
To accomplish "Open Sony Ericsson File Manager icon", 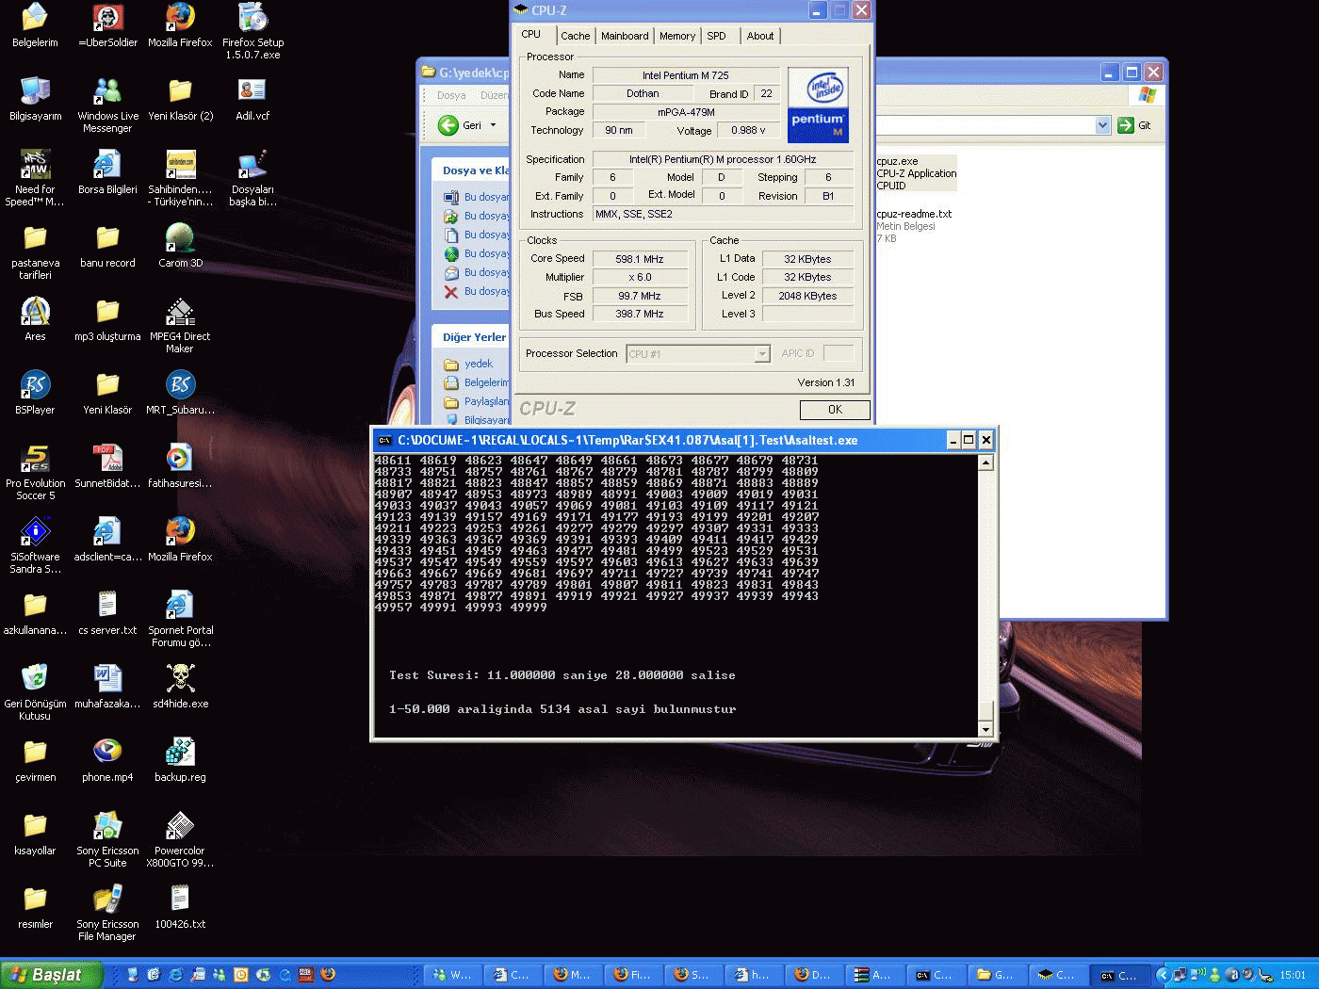I will click(x=107, y=912).
